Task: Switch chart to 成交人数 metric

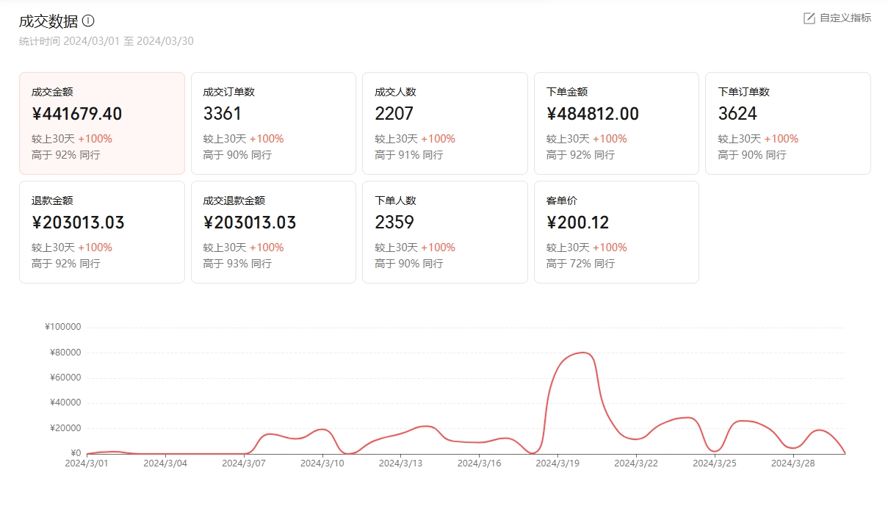Action: (x=444, y=123)
